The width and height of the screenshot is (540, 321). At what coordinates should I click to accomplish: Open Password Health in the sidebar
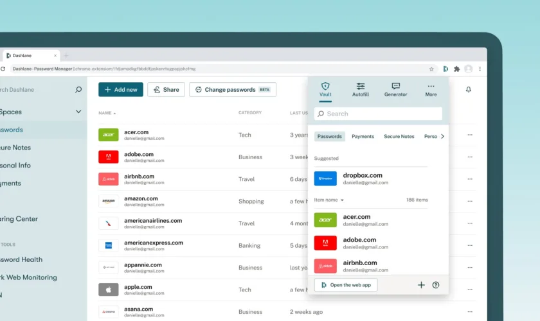[21, 259]
